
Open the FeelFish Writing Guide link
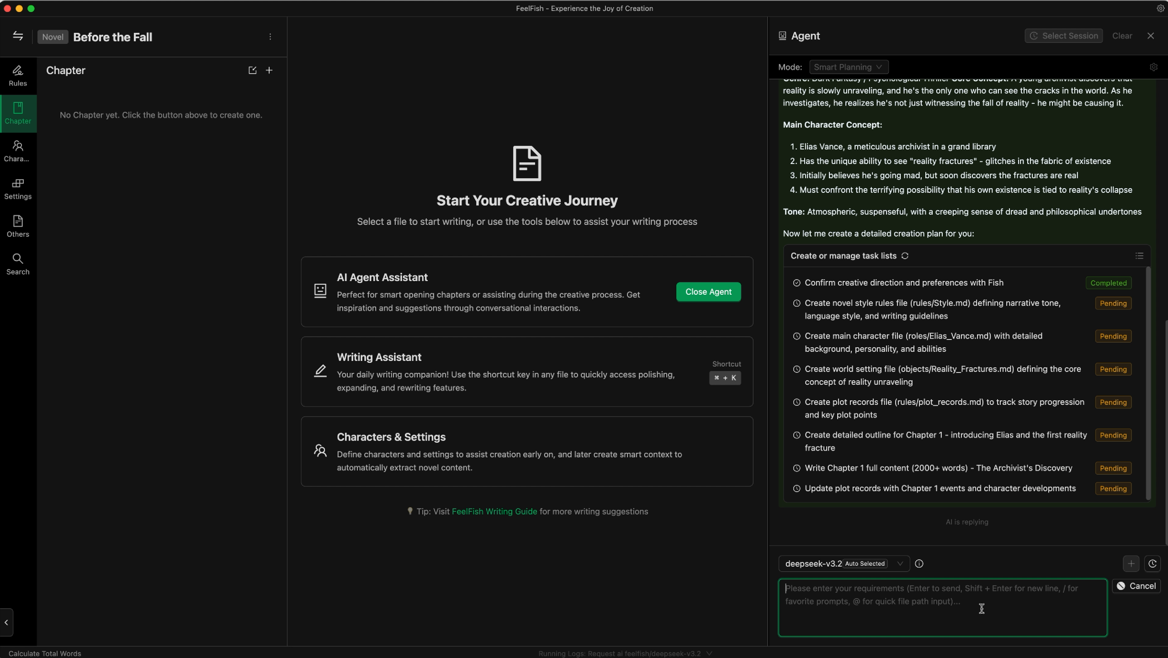(494, 511)
